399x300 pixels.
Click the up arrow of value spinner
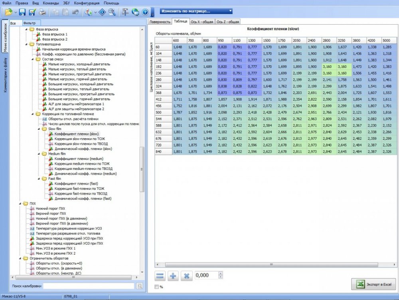point(221,273)
